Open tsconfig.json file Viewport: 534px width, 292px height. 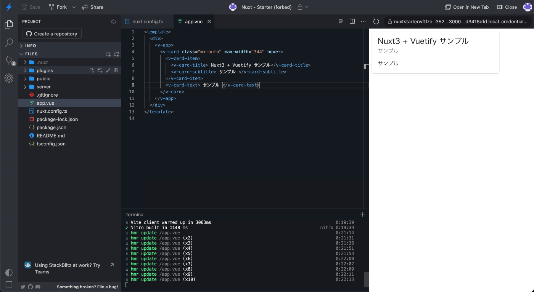click(x=69, y=144)
